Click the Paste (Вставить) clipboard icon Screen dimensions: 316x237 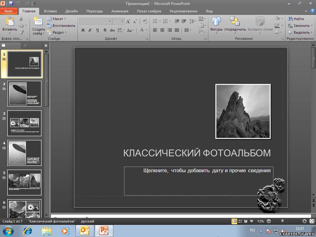(10, 22)
